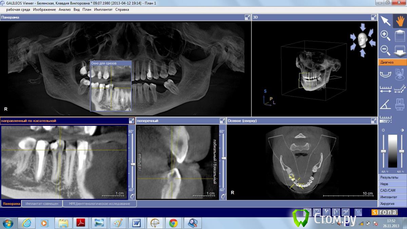Maximize the Панорама view pane

[x=247, y=17]
